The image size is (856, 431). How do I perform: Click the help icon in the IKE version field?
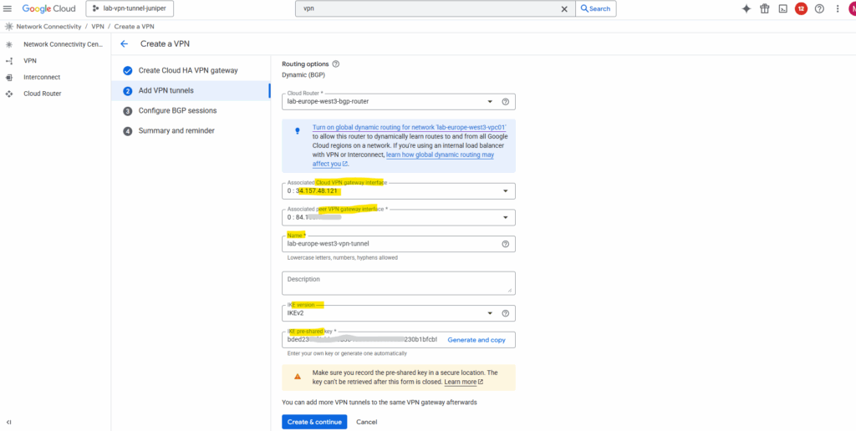pyautogui.click(x=506, y=313)
